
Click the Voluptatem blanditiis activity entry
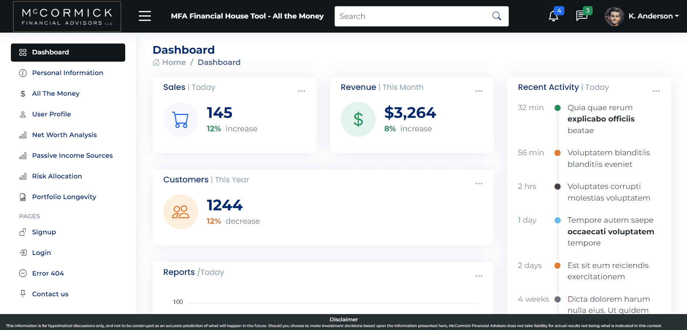(x=609, y=158)
